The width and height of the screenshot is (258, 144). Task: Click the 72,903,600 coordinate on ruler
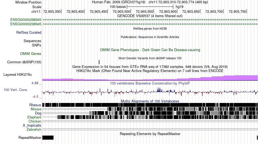pyautogui.click(x=168, y=11)
